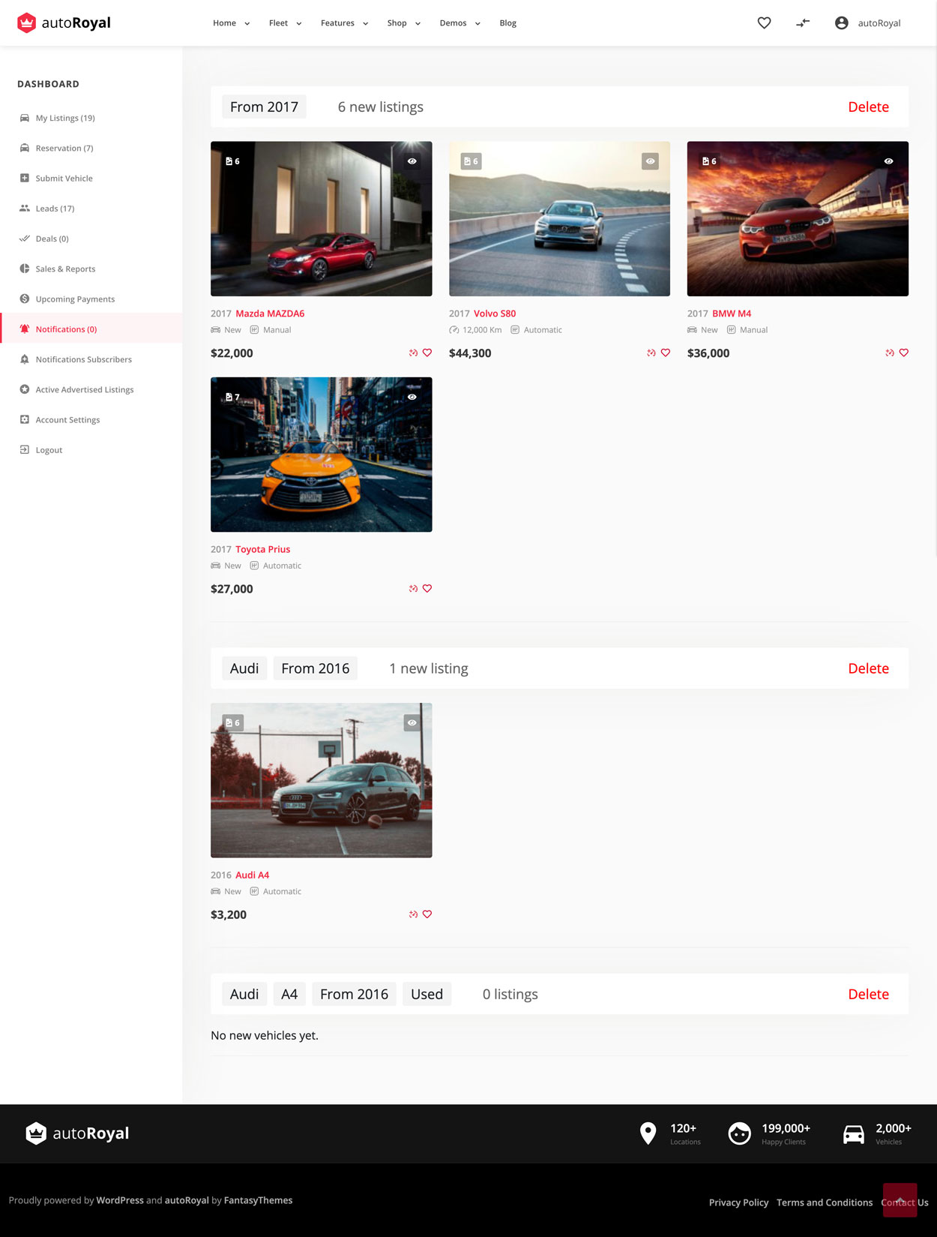Image resolution: width=937 pixels, height=1237 pixels.
Task: Open the Blog menu item
Action: [508, 23]
